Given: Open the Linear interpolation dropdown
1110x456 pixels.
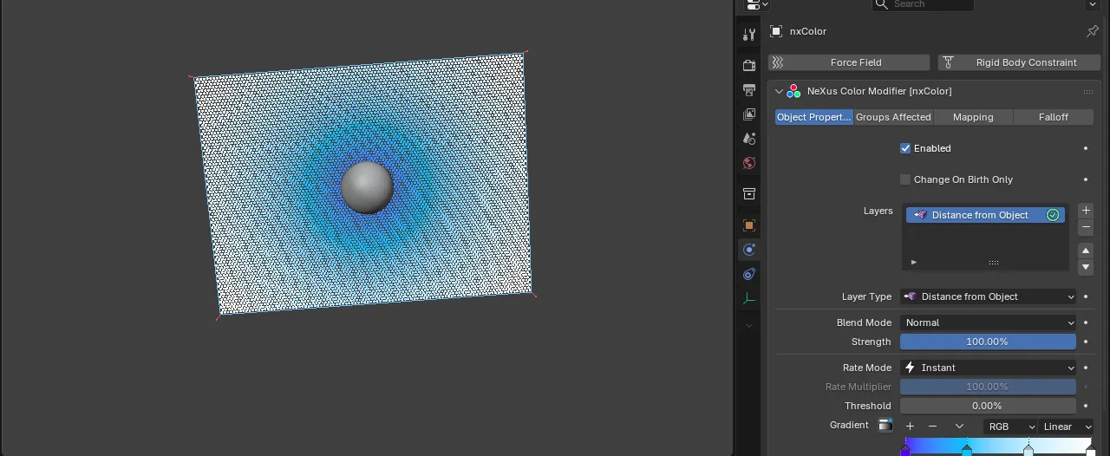Looking at the screenshot, I should (x=1067, y=427).
